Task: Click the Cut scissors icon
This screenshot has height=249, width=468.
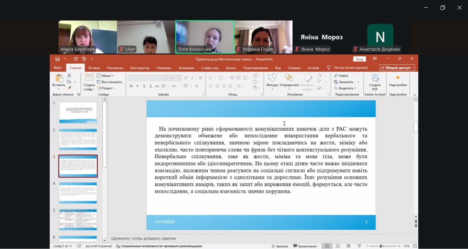Action: pos(69,75)
